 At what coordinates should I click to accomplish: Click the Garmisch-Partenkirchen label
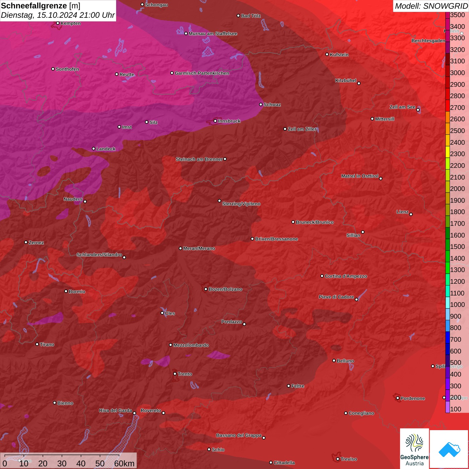click(202, 73)
